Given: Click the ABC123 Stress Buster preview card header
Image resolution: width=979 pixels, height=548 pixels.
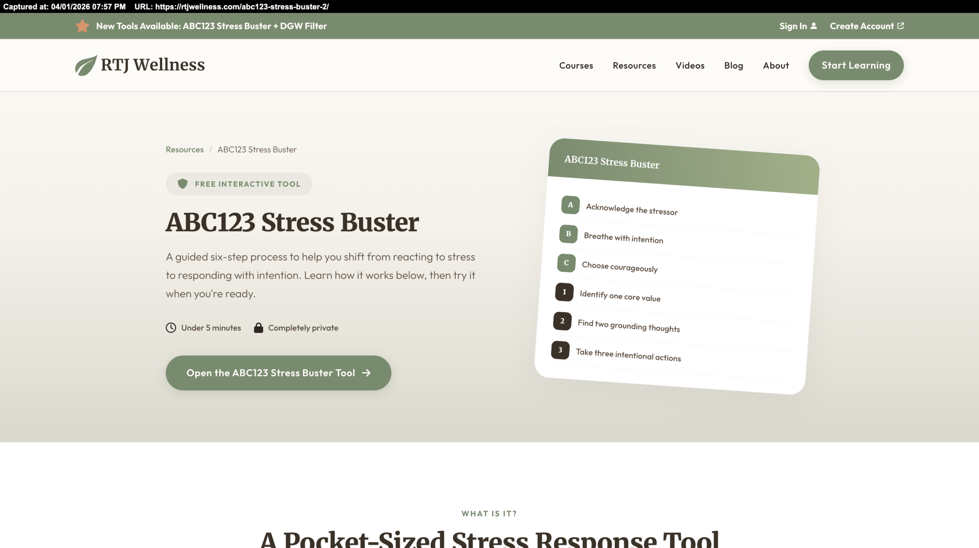Looking at the screenshot, I should coord(683,167).
